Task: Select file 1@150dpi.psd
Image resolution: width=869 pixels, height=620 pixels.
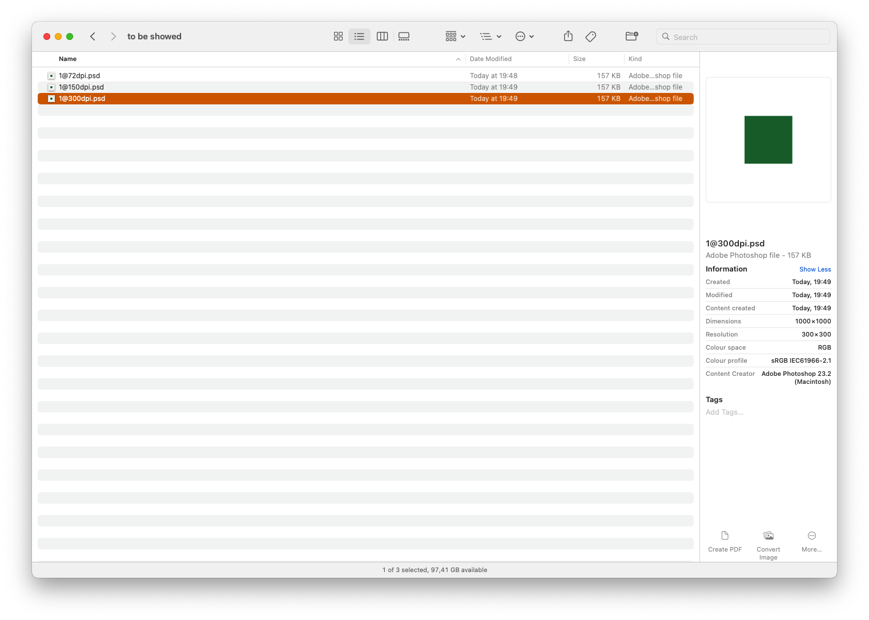Action: tap(365, 87)
